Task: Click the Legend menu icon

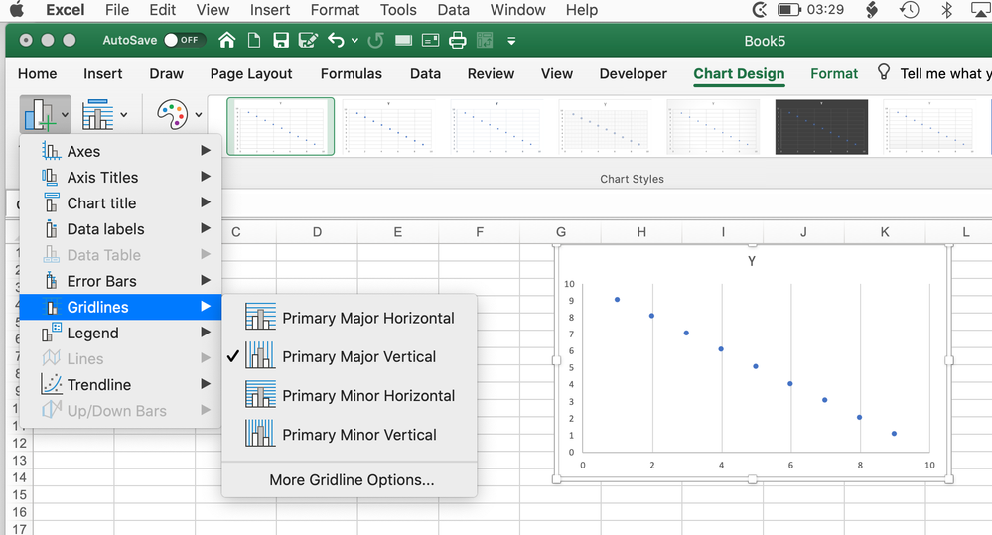Action: click(x=52, y=332)
